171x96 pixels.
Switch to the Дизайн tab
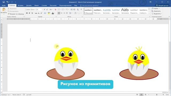(29, 5)
